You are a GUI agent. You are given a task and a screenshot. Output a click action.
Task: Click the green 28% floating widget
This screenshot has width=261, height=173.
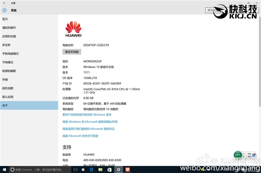pos(238,155)
